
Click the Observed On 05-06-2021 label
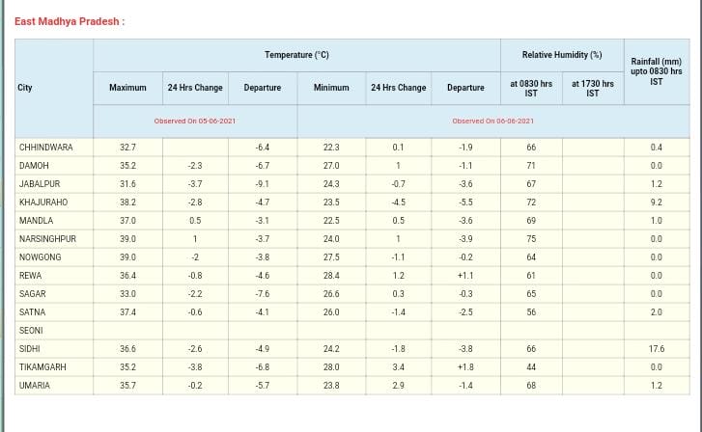point(195,121)
